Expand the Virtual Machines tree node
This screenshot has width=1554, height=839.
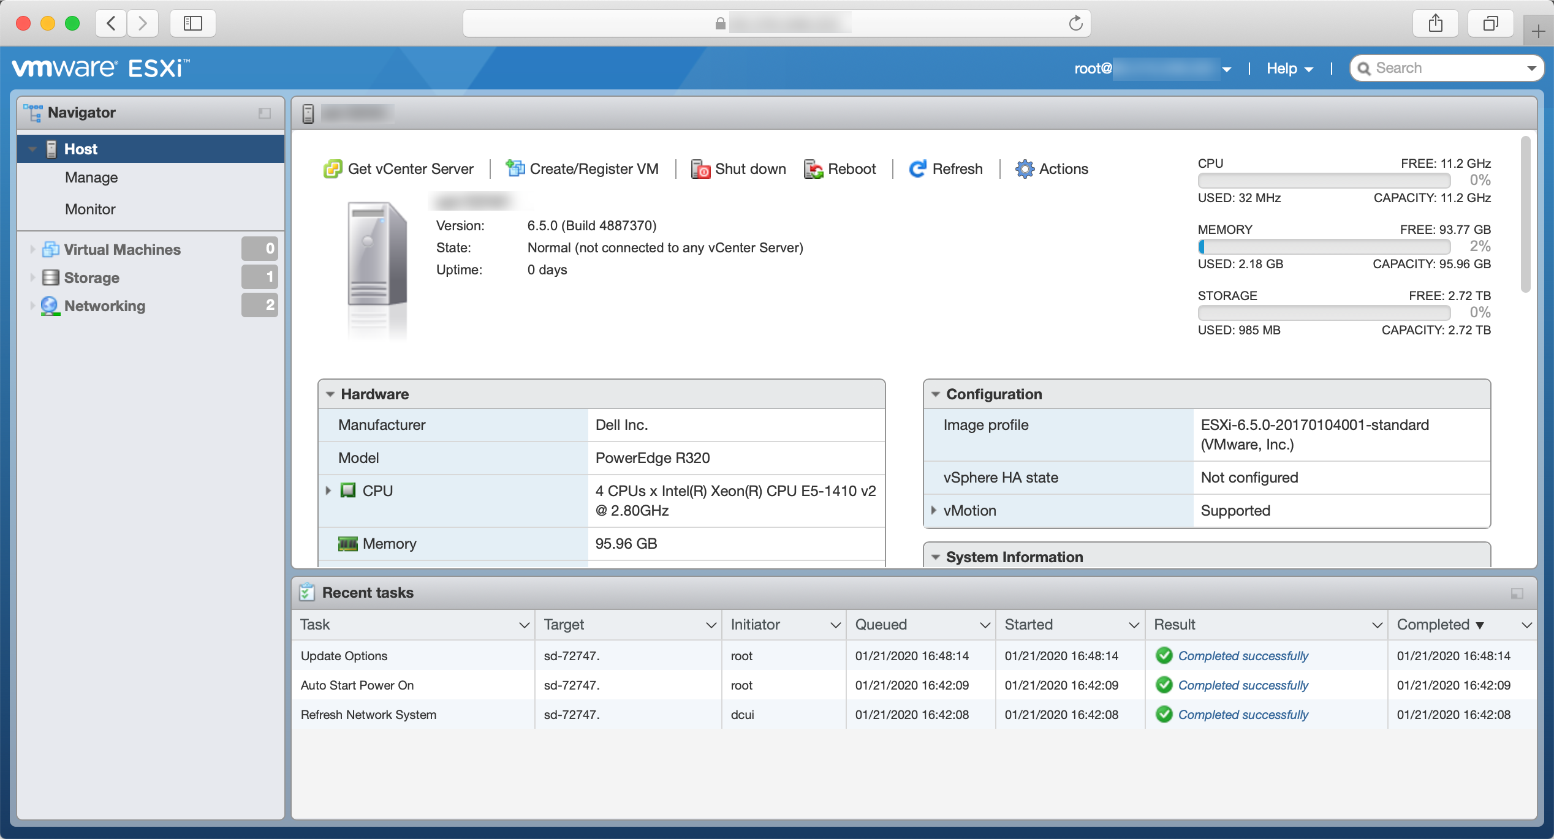pyautogui.click(x=32, y=249)
